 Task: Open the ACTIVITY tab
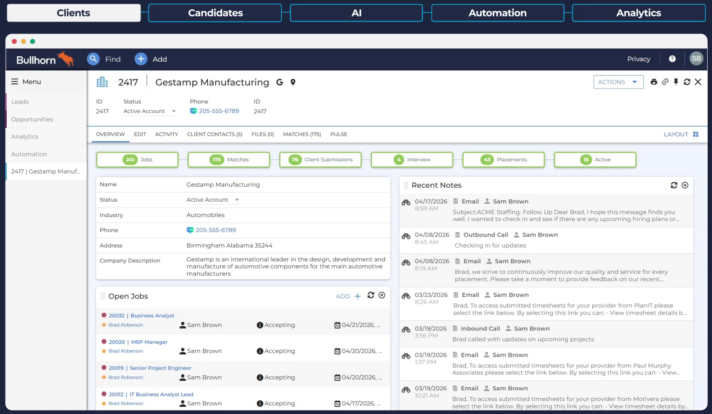(166, 134)
